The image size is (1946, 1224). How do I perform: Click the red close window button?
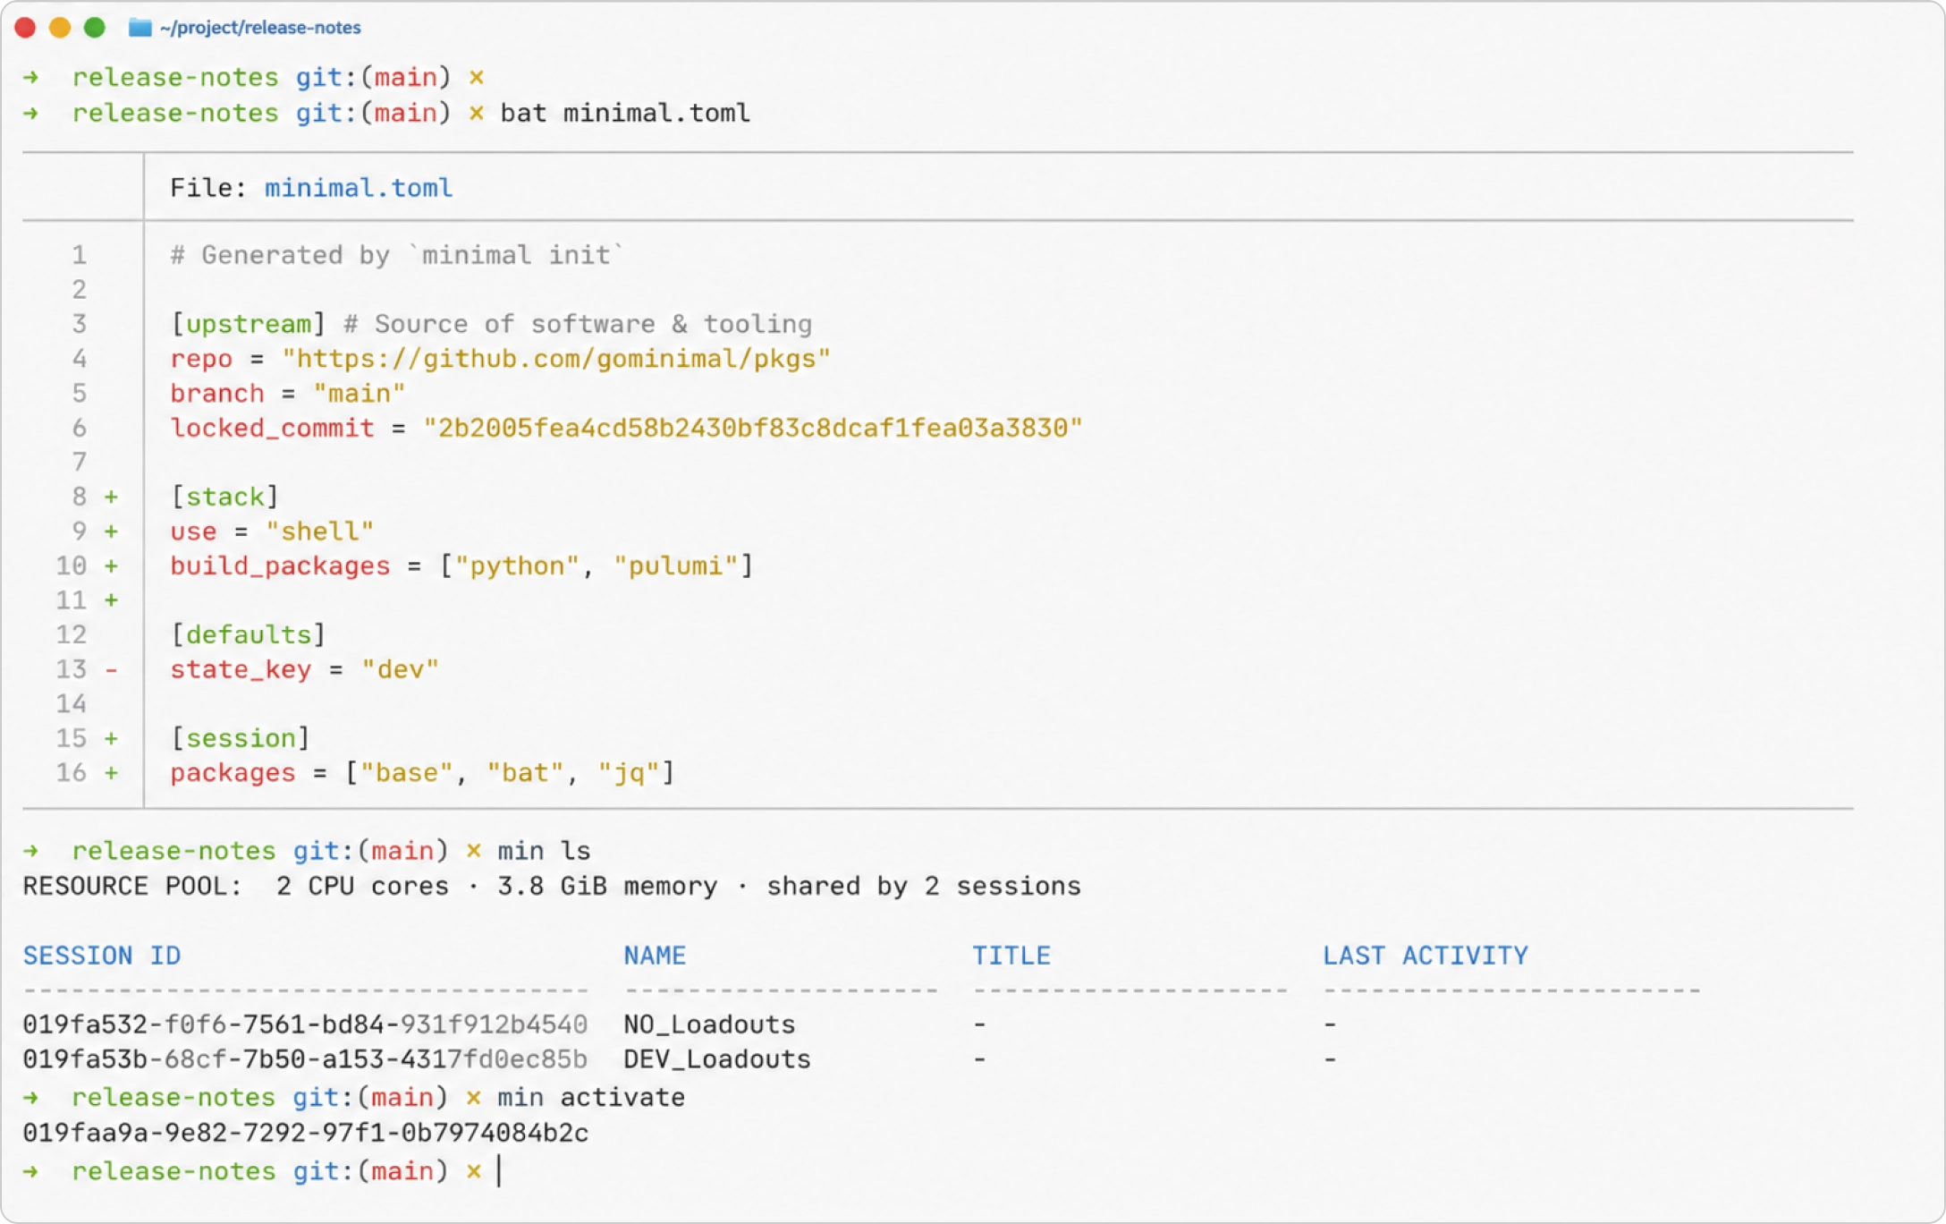coord(25,28)
